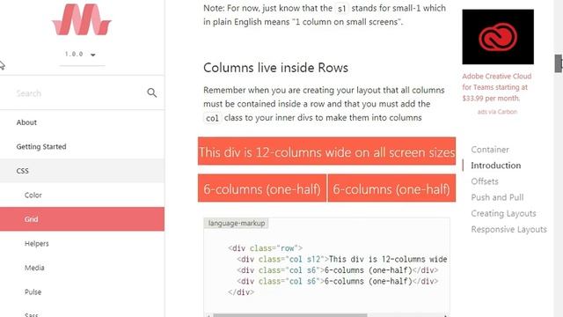This screenshot has height=317, width=563.
Task: Open the Helpers page
Action: pos(37,243)
